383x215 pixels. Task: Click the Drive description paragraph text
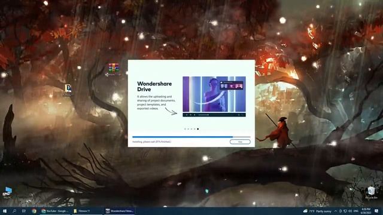click(156, 102)
